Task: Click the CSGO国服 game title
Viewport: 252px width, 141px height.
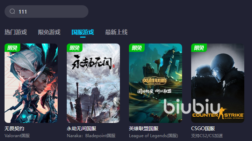Action: 203,128
